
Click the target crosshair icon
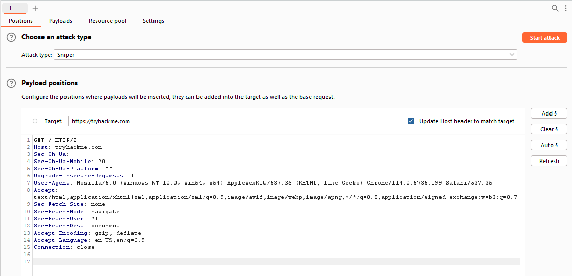point(35,121)
